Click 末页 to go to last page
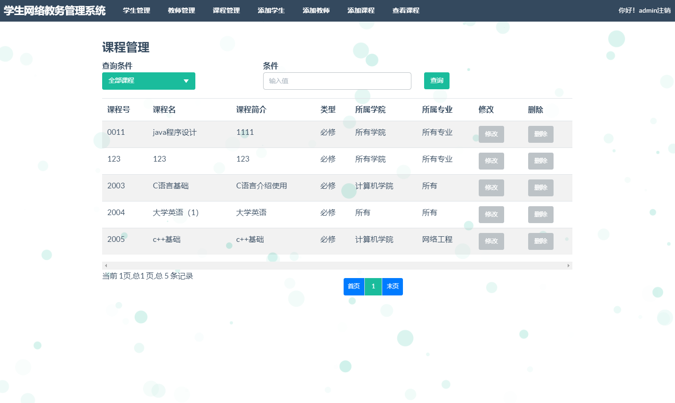The height and width of the screenshot is (403, 675). [392, 287]
